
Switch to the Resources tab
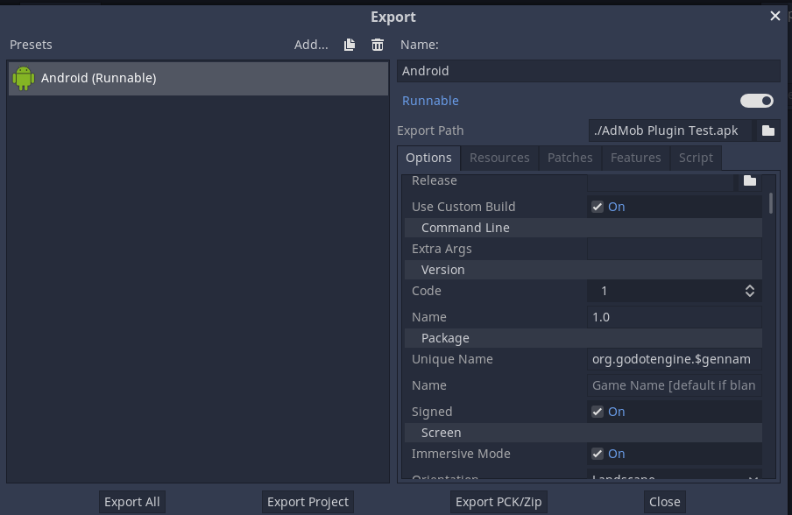pos(499,158)
